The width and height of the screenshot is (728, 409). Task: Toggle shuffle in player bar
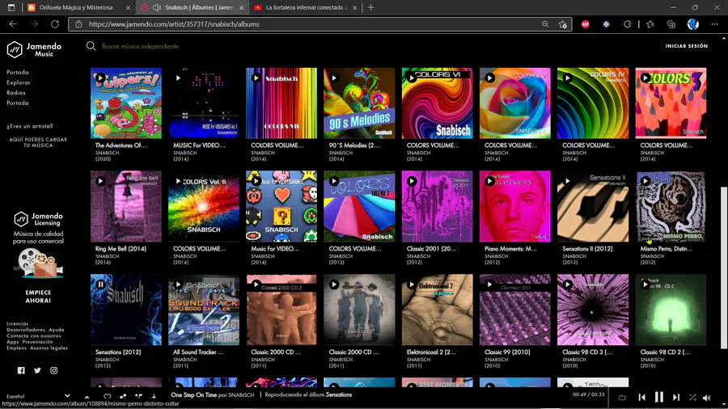tap(692, 397)
